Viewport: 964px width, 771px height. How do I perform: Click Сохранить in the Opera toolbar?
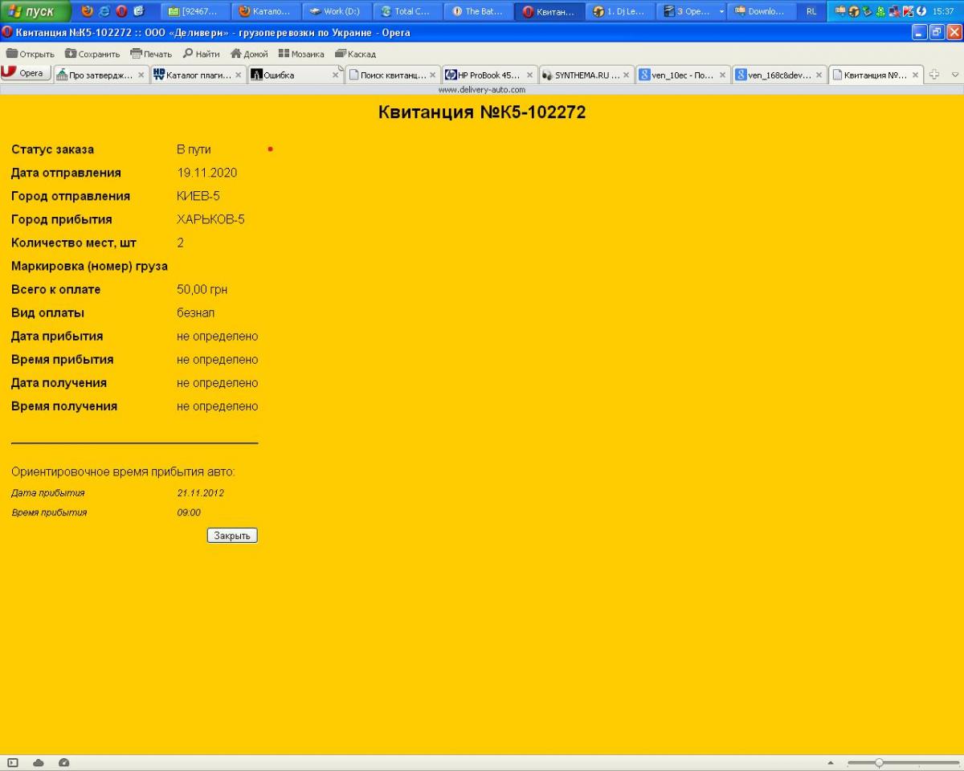pos(92,54)
